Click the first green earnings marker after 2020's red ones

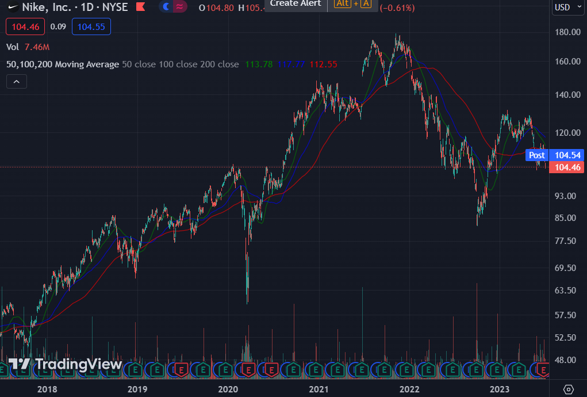pos(293,371)
